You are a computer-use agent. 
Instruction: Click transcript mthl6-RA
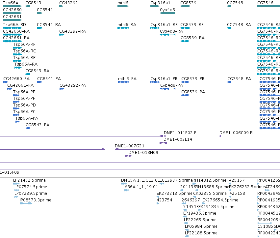(123, 28)
